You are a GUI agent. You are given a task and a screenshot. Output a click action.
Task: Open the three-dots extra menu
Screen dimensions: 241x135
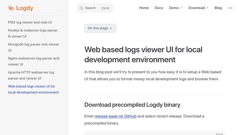point(230,8)
